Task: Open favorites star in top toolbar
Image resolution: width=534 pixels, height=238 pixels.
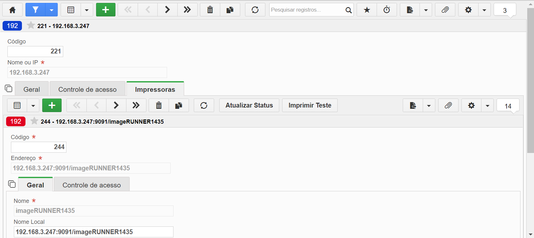Action: click(367, 10)
